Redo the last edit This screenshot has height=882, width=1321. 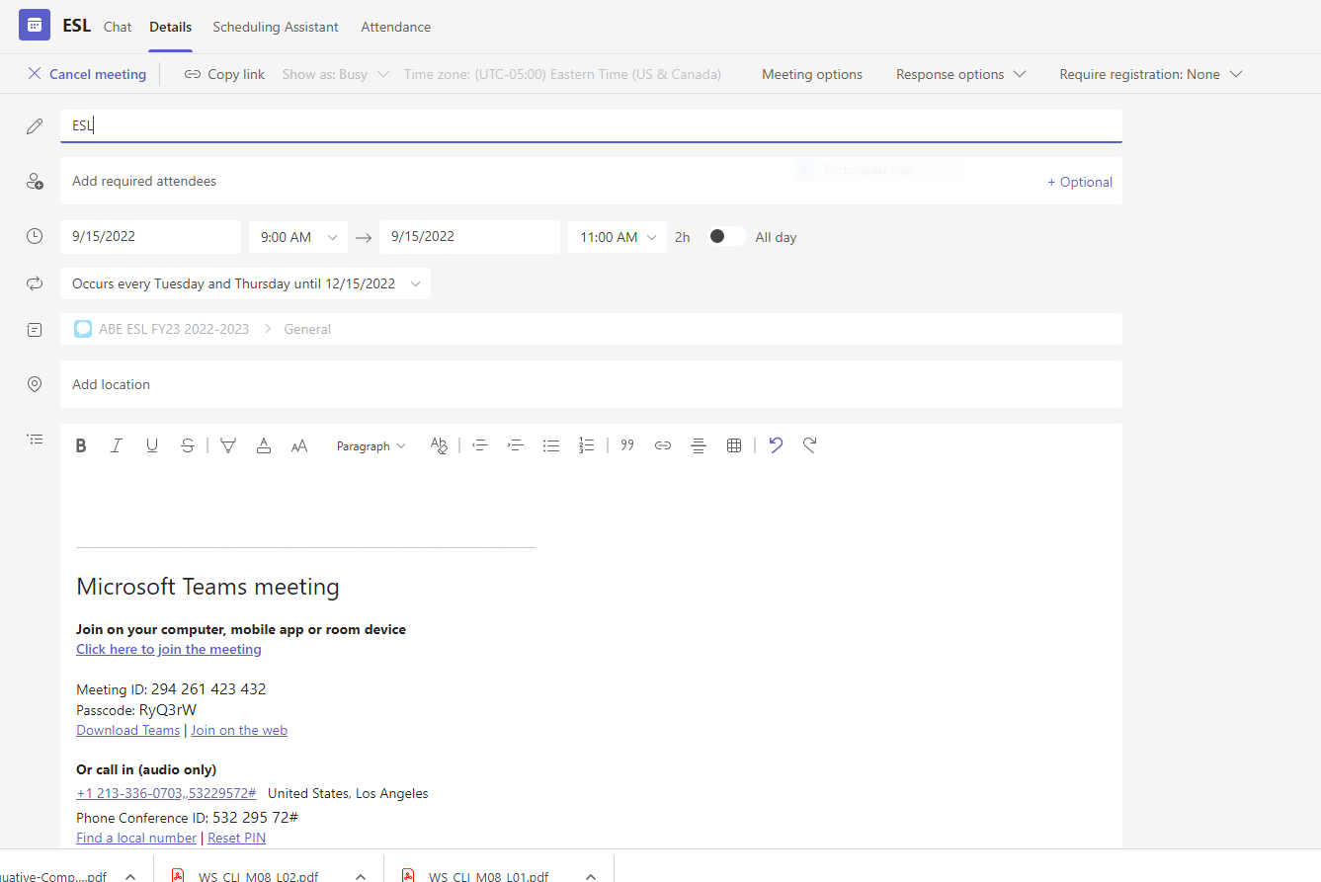tap(809, 445)
